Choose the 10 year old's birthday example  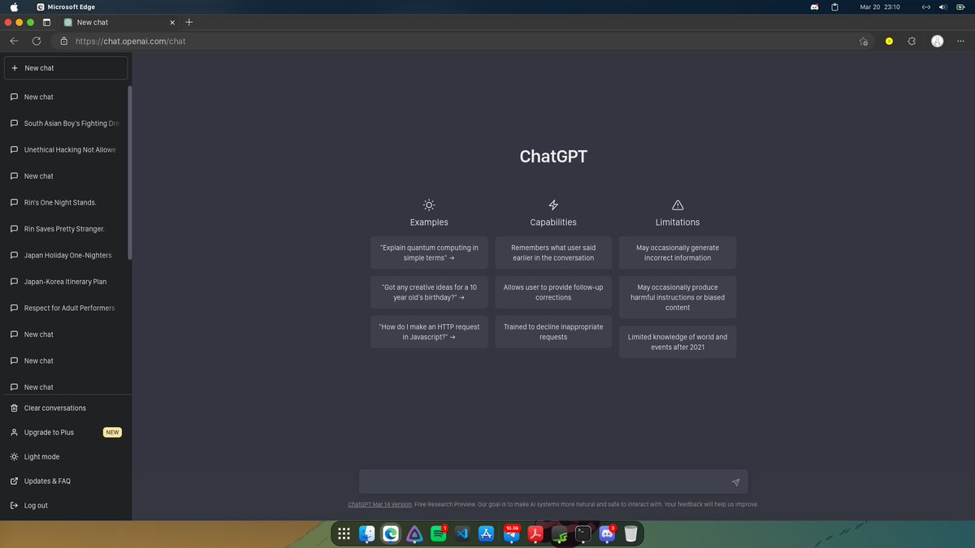click(429, 292)
